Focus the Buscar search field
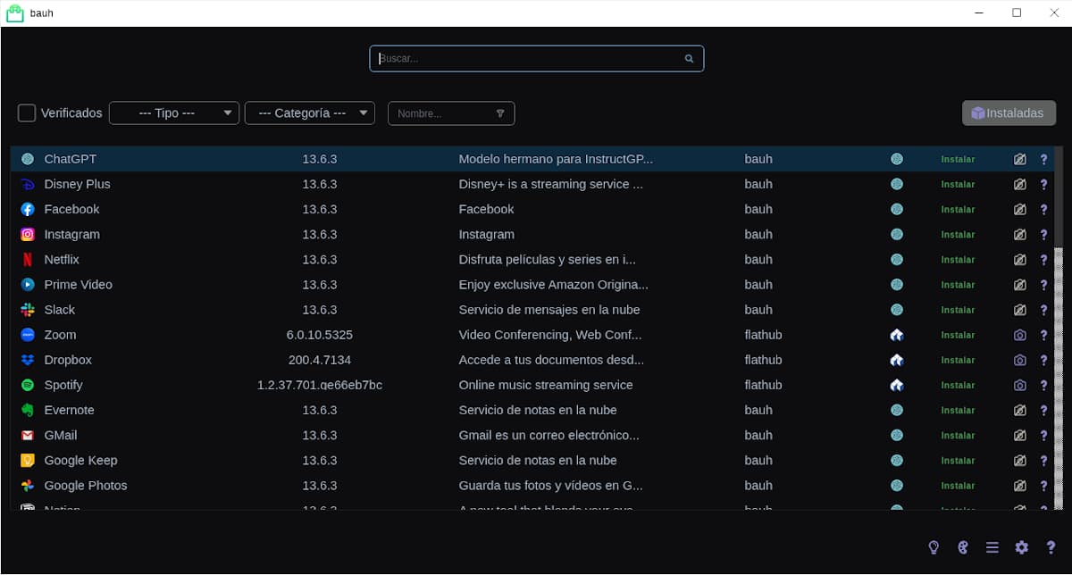 pyautogui.click(x=536, y=59)
